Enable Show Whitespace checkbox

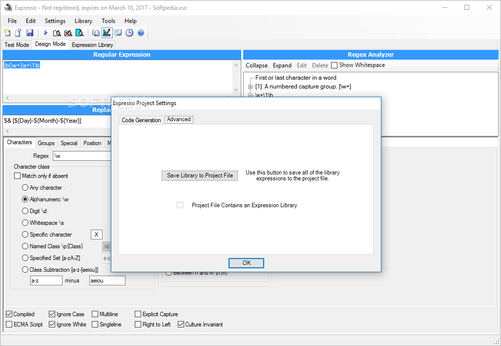tap(334, 65)
